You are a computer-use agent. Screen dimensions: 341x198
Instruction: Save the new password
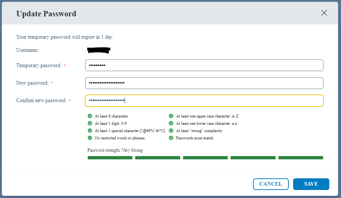[x=311, y=184]
